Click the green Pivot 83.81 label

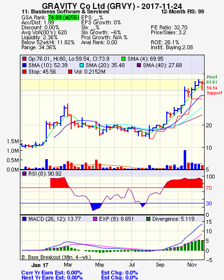[212, 80]
